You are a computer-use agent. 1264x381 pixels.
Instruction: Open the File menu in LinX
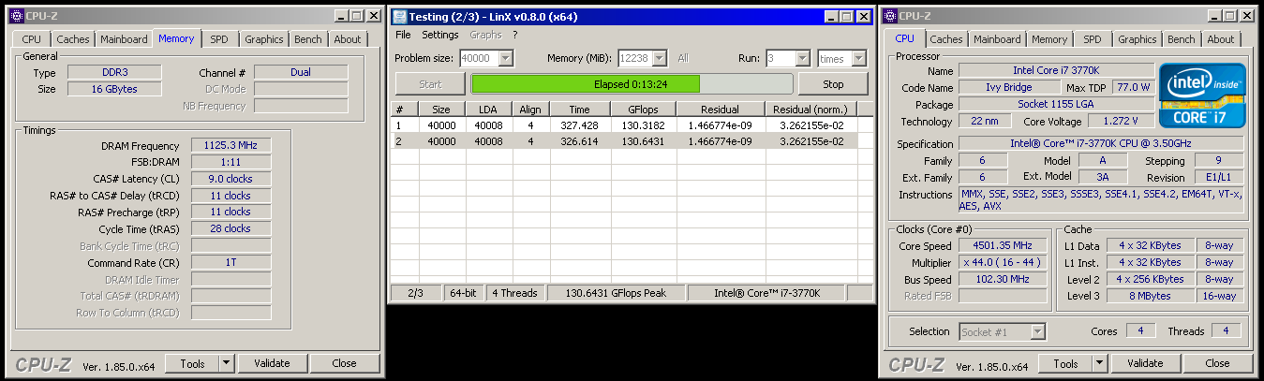click(403, 35)
